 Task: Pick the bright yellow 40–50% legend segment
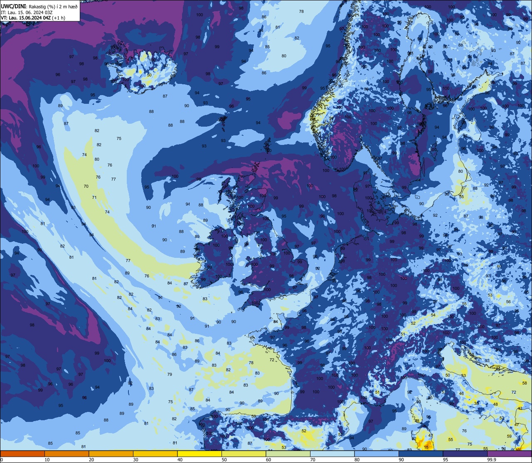(199, 453)
